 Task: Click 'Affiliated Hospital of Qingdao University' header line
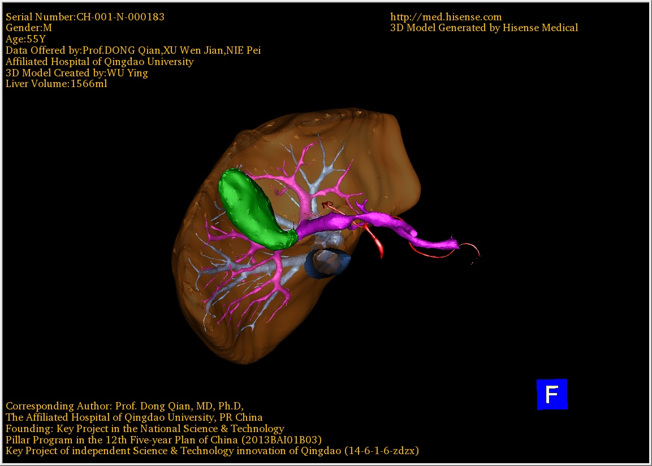pos(100,62)
